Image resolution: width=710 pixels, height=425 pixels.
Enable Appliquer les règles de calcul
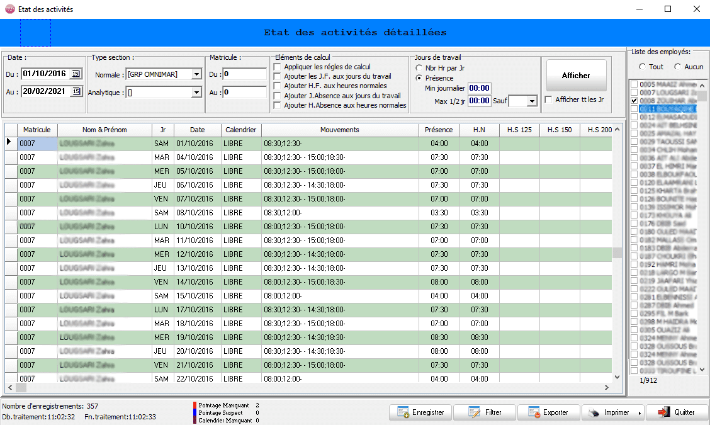[277, 67]
